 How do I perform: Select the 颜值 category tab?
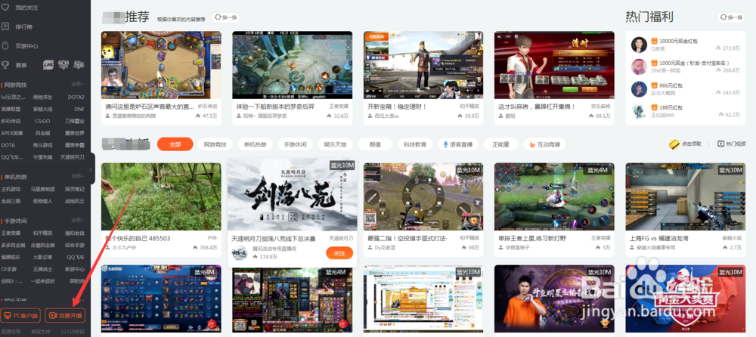[375, 144]
